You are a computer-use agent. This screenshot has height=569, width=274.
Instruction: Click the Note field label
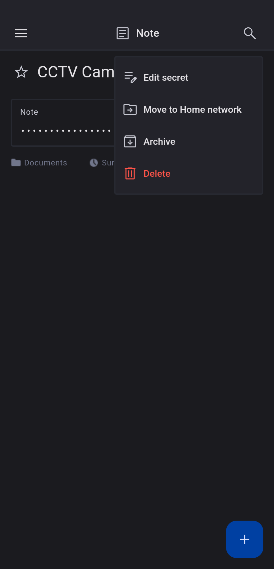pyautogui.click(x=29, y=112)
